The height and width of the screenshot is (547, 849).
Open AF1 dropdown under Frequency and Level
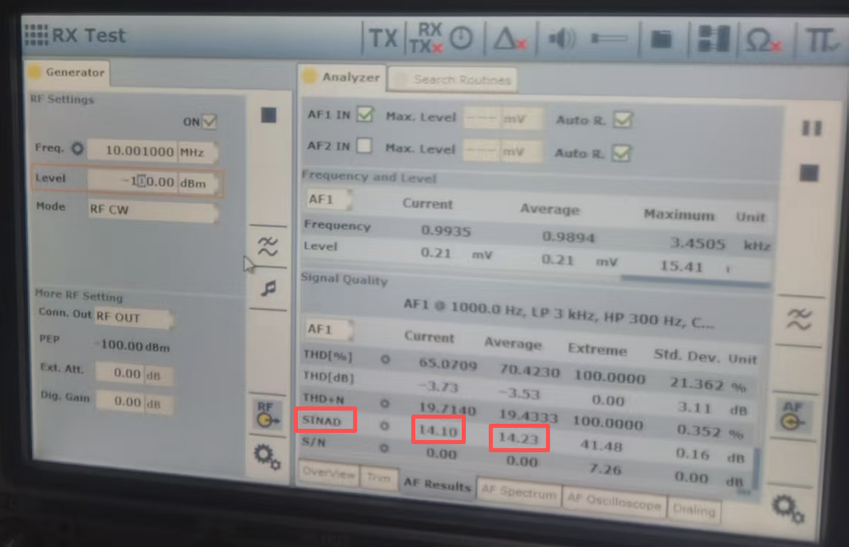point(329,199)
